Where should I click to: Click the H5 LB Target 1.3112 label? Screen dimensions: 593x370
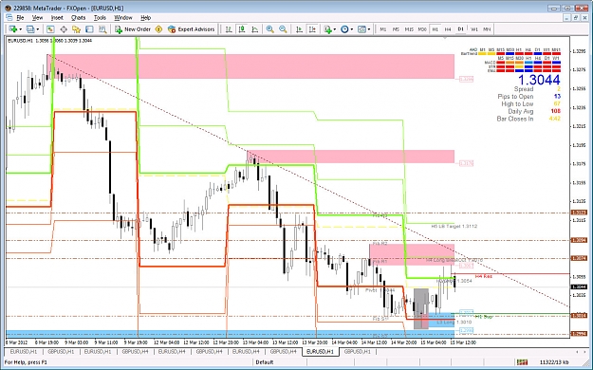point(454,226)
